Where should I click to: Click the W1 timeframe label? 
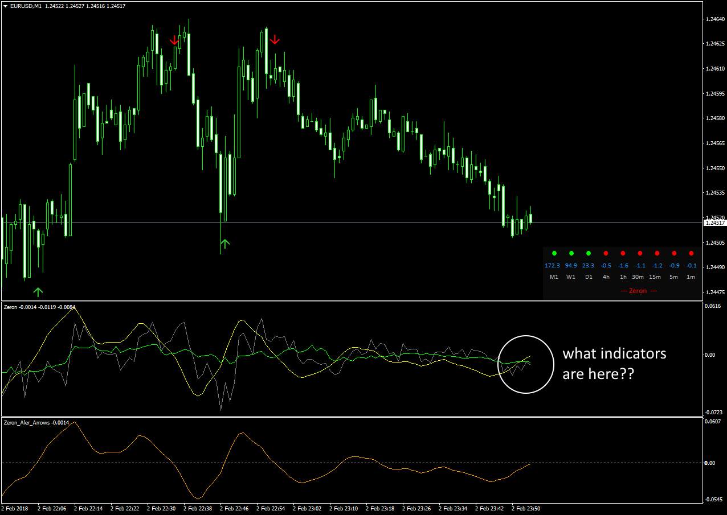pos(571,277)
